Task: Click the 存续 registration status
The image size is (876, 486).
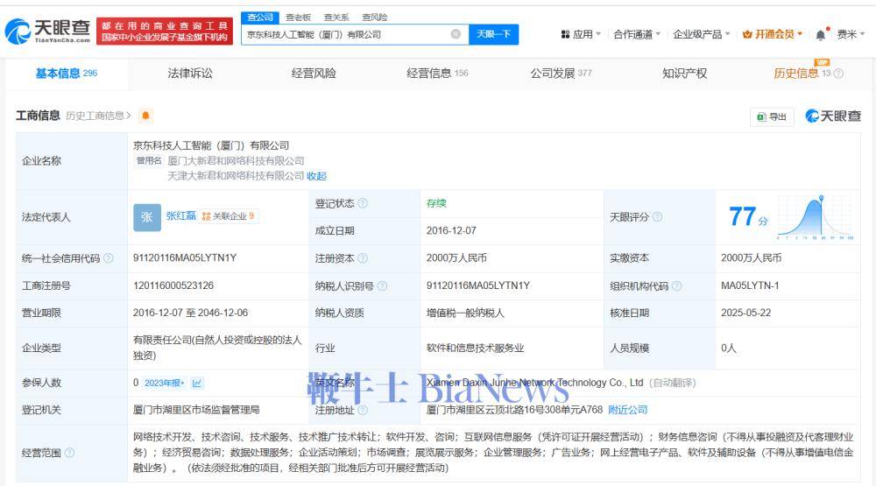Action: tap(436, 203)
